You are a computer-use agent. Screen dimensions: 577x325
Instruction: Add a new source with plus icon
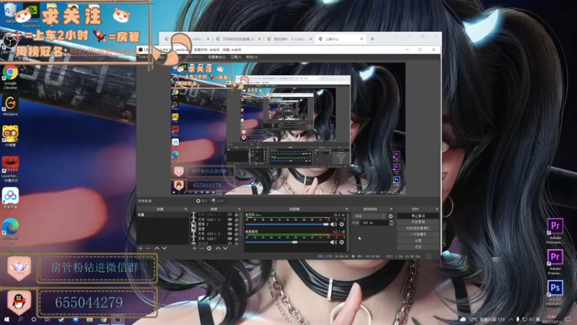point(194,248)
